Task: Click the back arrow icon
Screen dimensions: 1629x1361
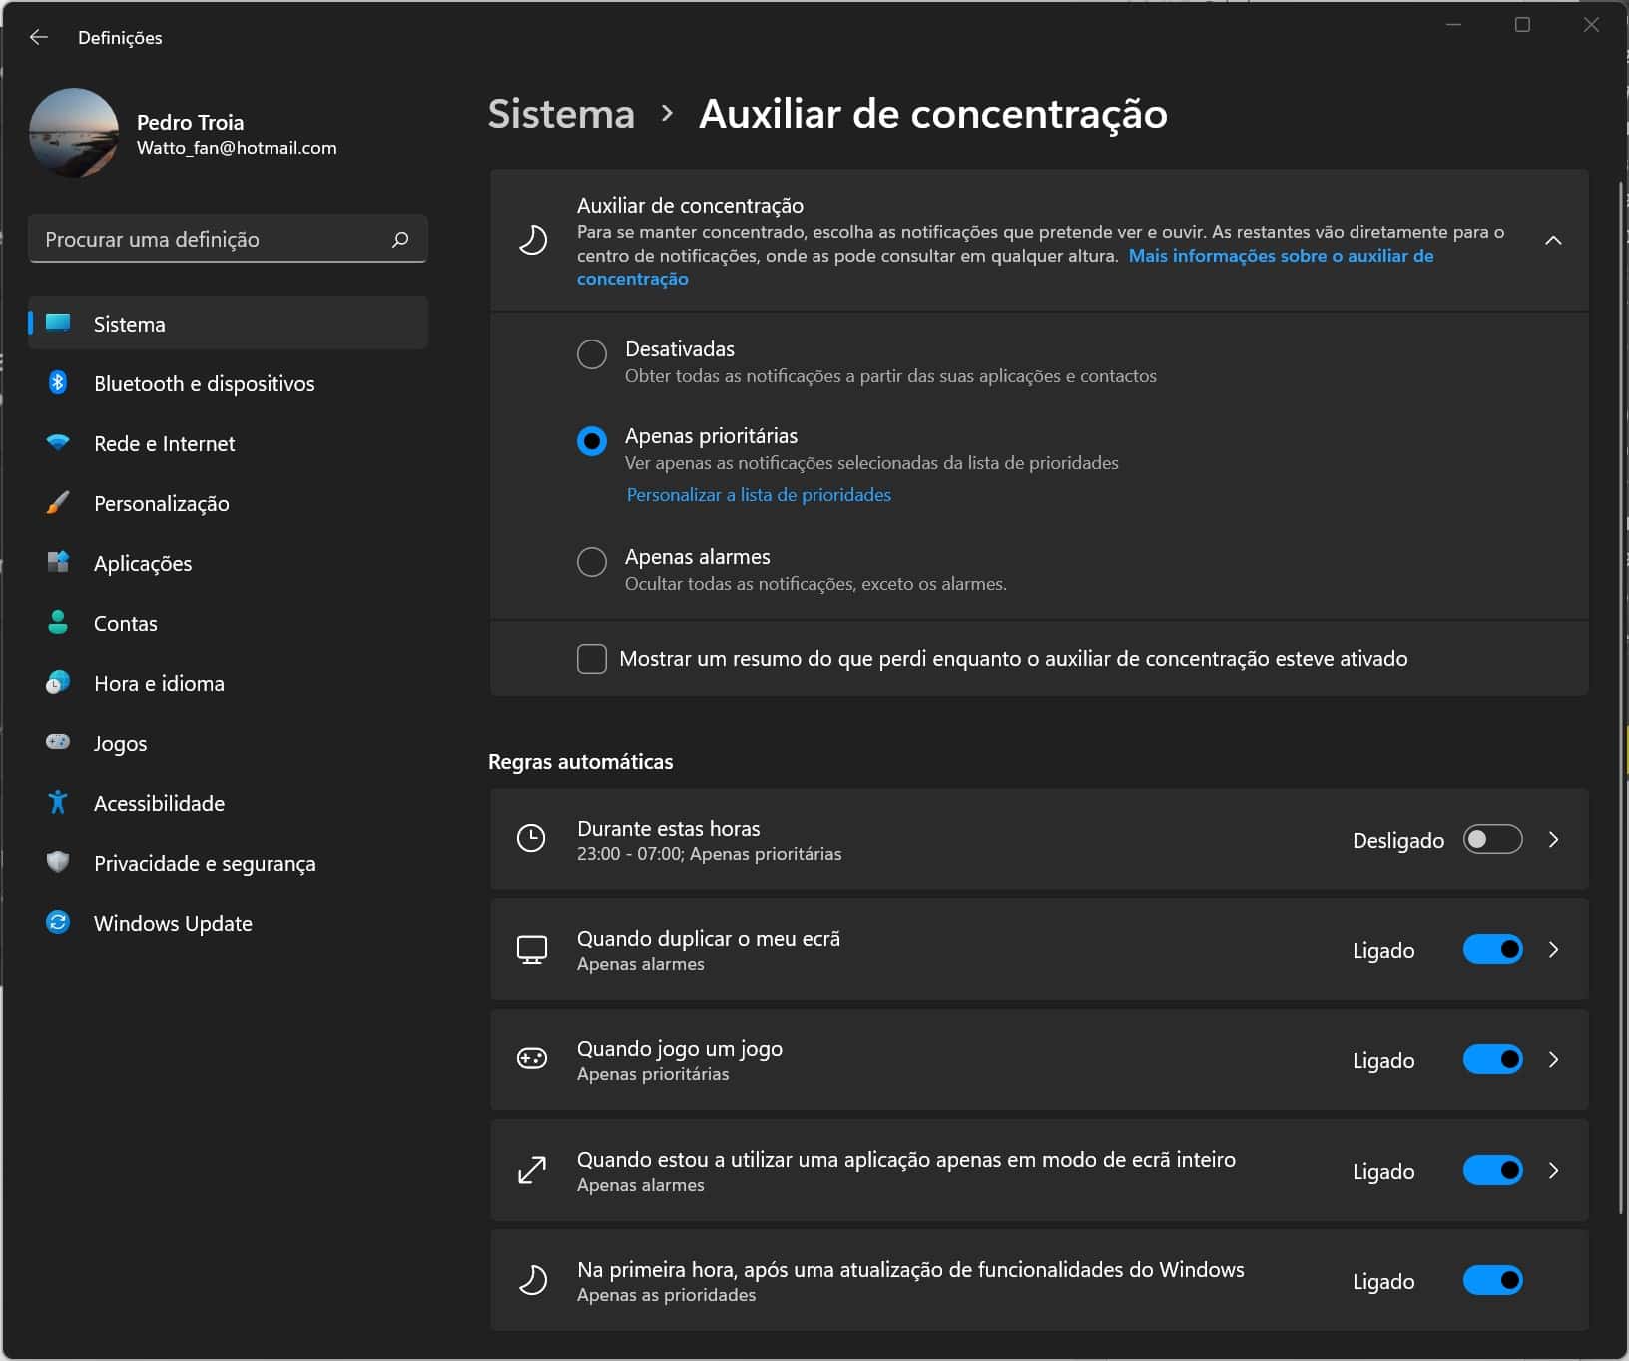Action: pyautogui.click(x=39, y=37)
